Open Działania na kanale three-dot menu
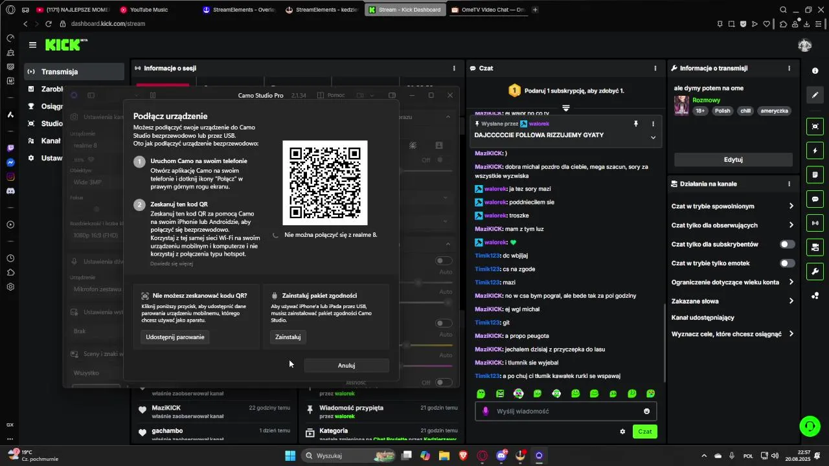 [789, 184]
